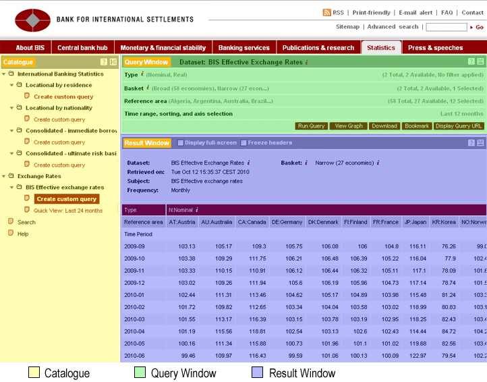Click the info icon next to Basket filter

148,87
